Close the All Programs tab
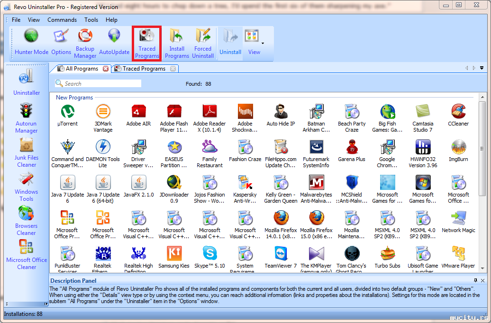 tap(106, 69)
